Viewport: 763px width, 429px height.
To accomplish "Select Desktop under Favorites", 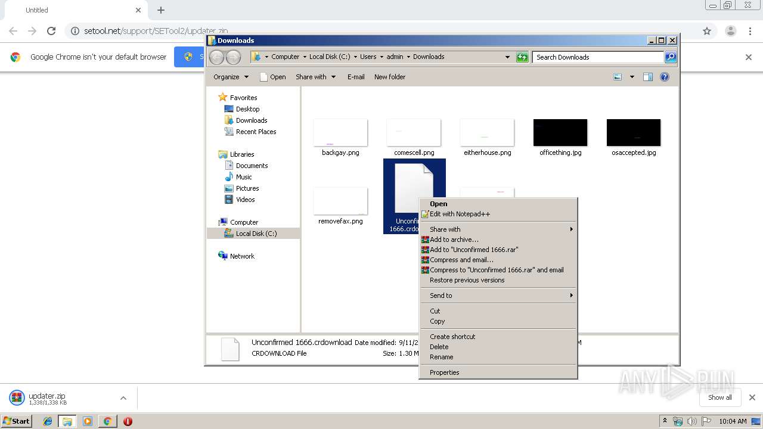I will pos(247,109).
